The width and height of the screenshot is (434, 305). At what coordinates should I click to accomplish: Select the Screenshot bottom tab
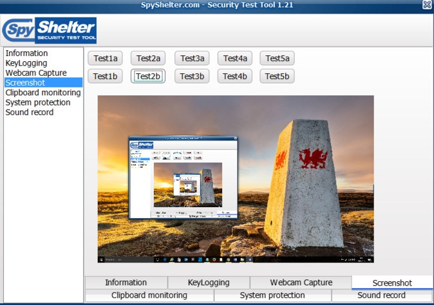coord(392,283)
